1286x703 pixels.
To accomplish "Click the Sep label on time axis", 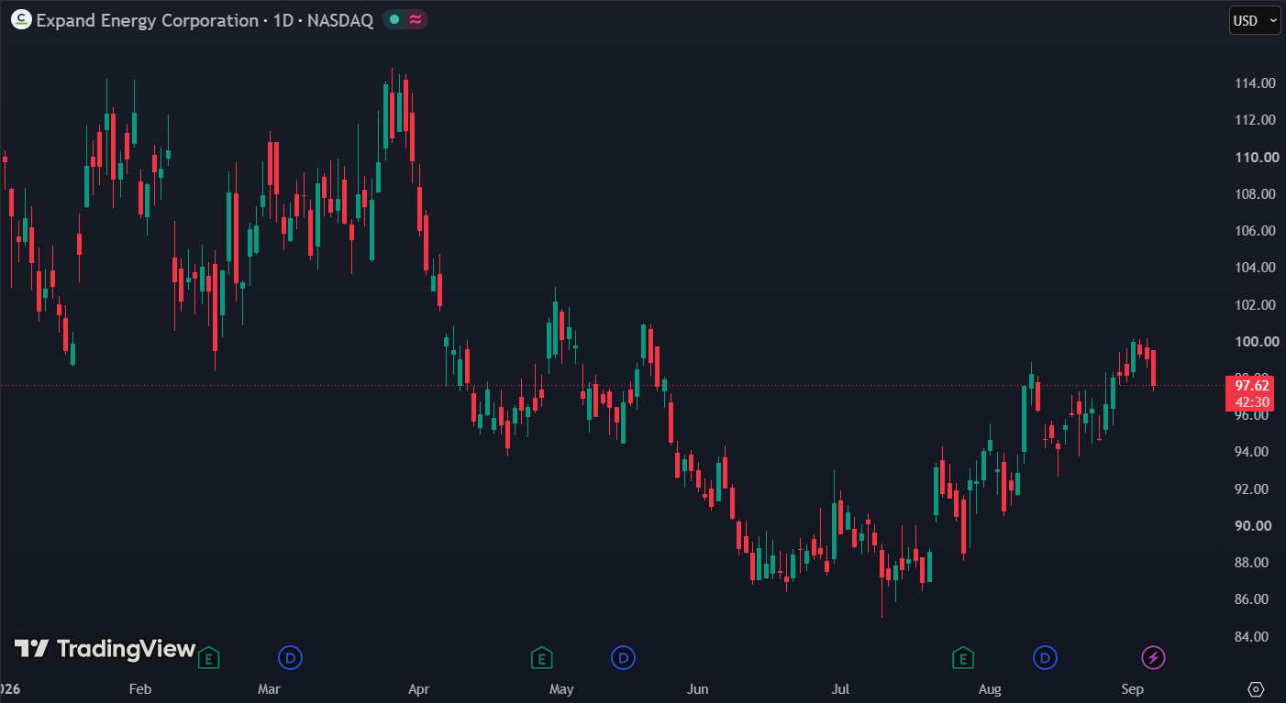I will [x=1133, y=689].
